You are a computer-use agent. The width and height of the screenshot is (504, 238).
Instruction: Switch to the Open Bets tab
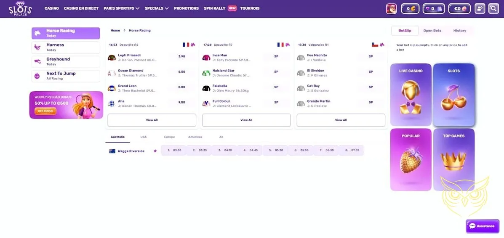tap(432, 31)
